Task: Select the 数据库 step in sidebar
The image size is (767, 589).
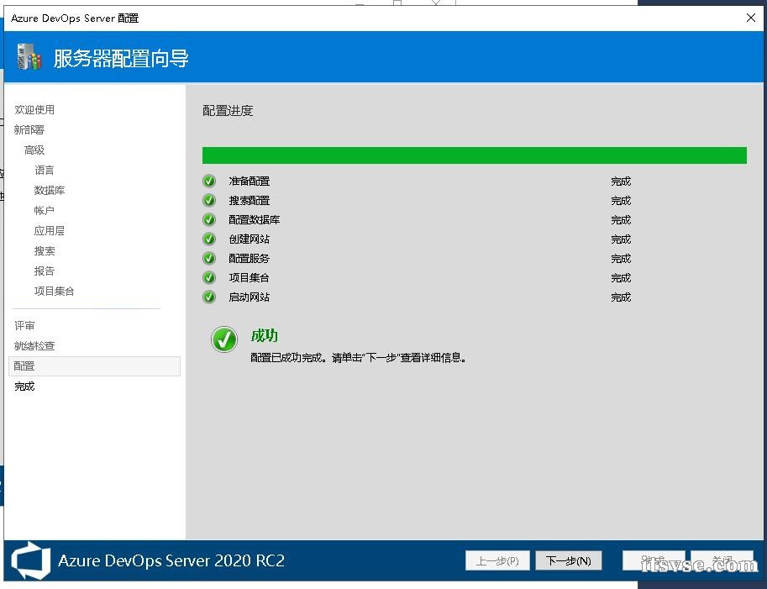Action: coord(50,190)
